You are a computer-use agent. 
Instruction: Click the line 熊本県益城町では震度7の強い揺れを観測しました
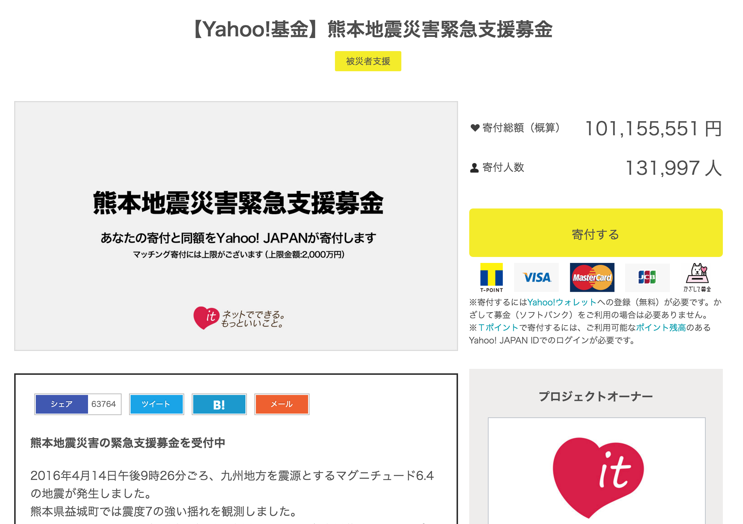[x=164, y=511]
